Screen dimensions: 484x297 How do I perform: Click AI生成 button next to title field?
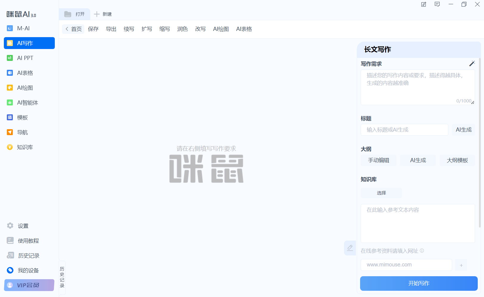point(463,130)
